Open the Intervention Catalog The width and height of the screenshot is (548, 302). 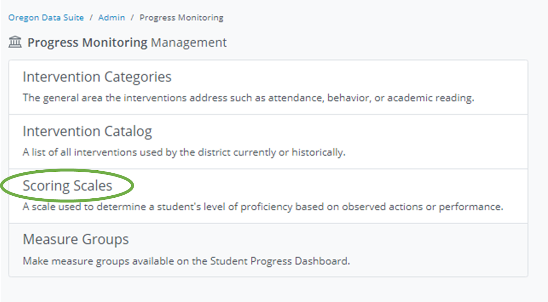point(87,131)
